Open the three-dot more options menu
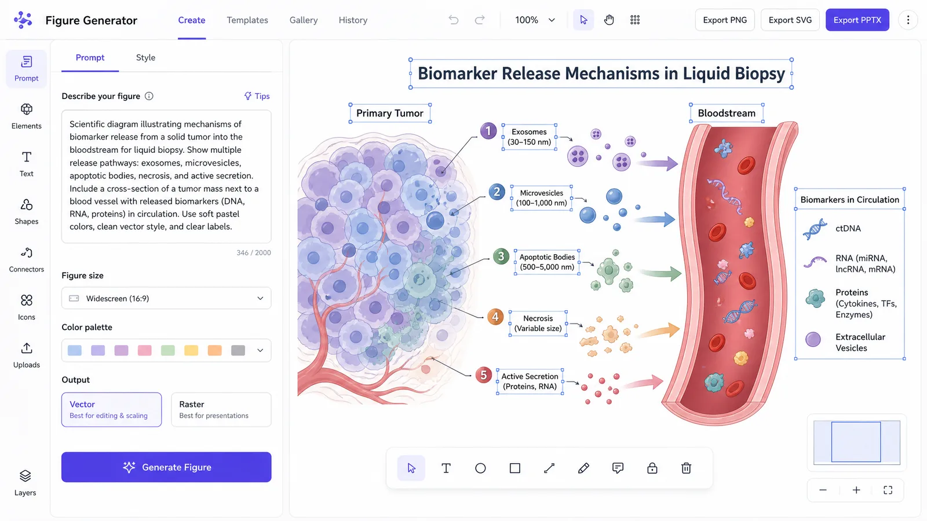 908,20
